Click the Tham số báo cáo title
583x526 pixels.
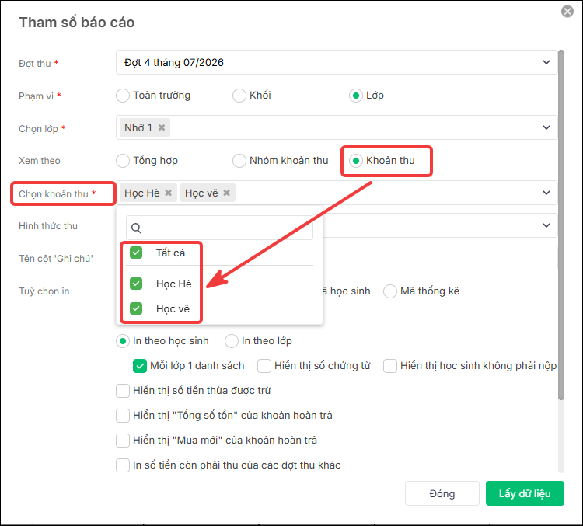pyautogui.click(x=77, y=23)
